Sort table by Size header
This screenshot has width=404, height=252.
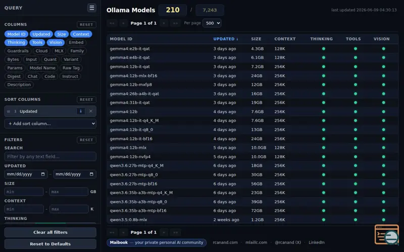(x=256, y=39)
